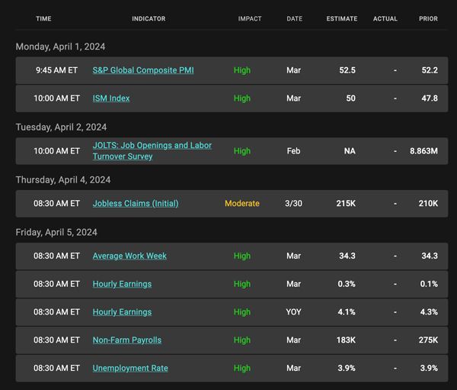
Task: Click the ACTUAL column header
Action: click(385, 18)
